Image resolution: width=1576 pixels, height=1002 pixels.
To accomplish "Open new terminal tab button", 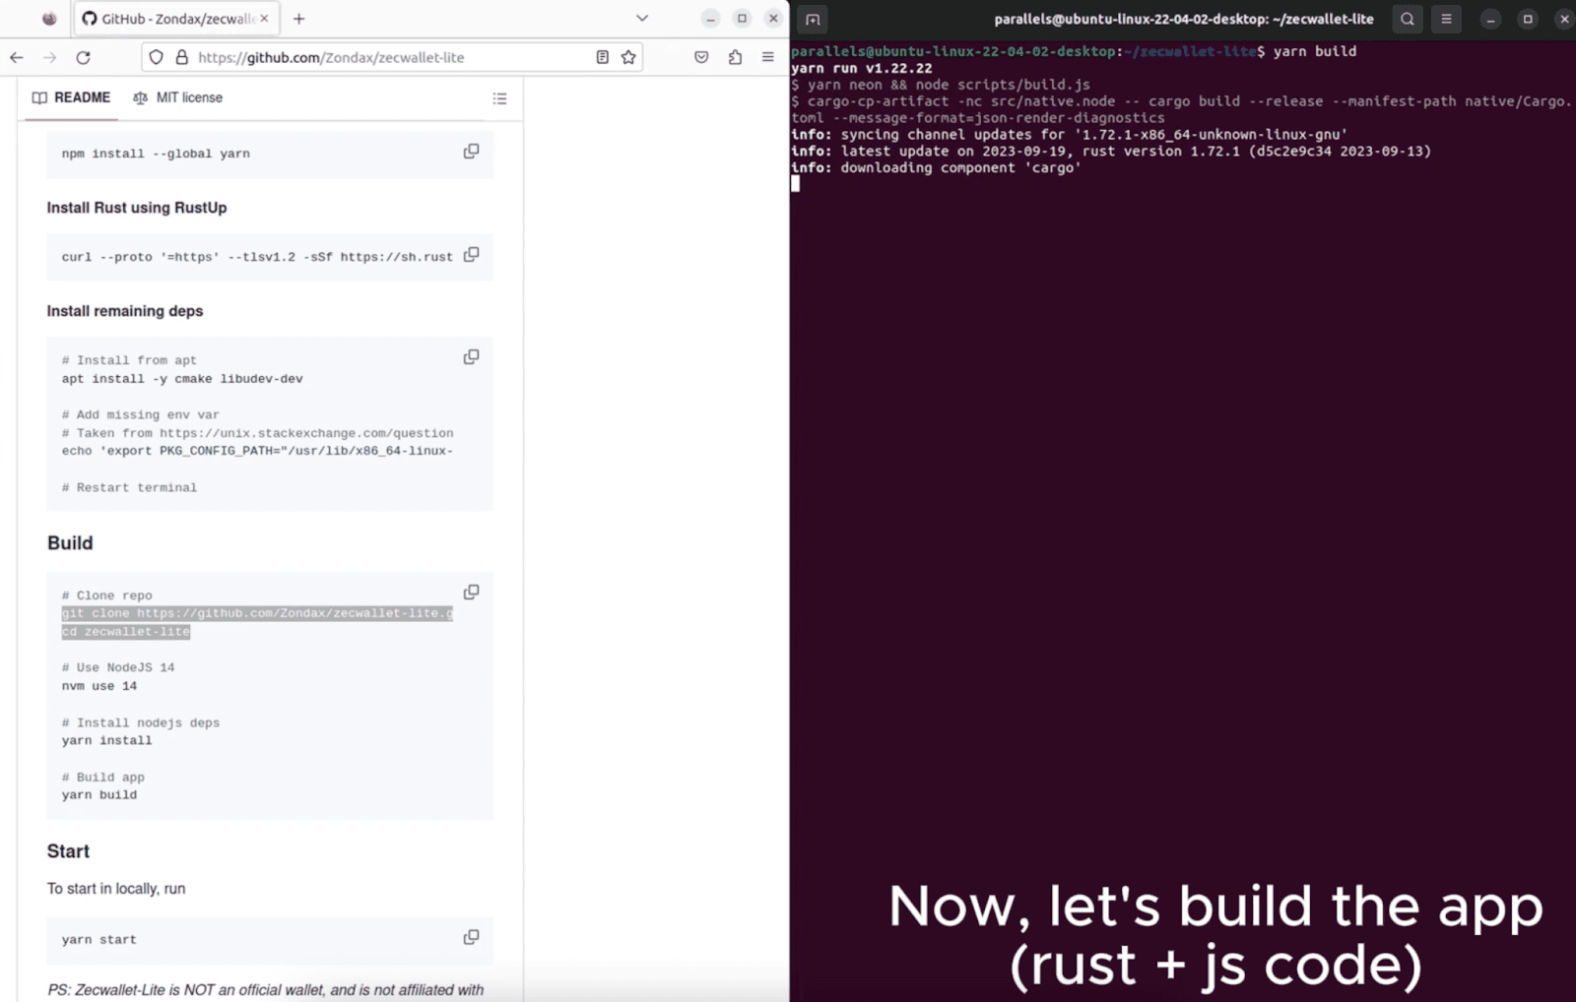I will tap(813, 19).
